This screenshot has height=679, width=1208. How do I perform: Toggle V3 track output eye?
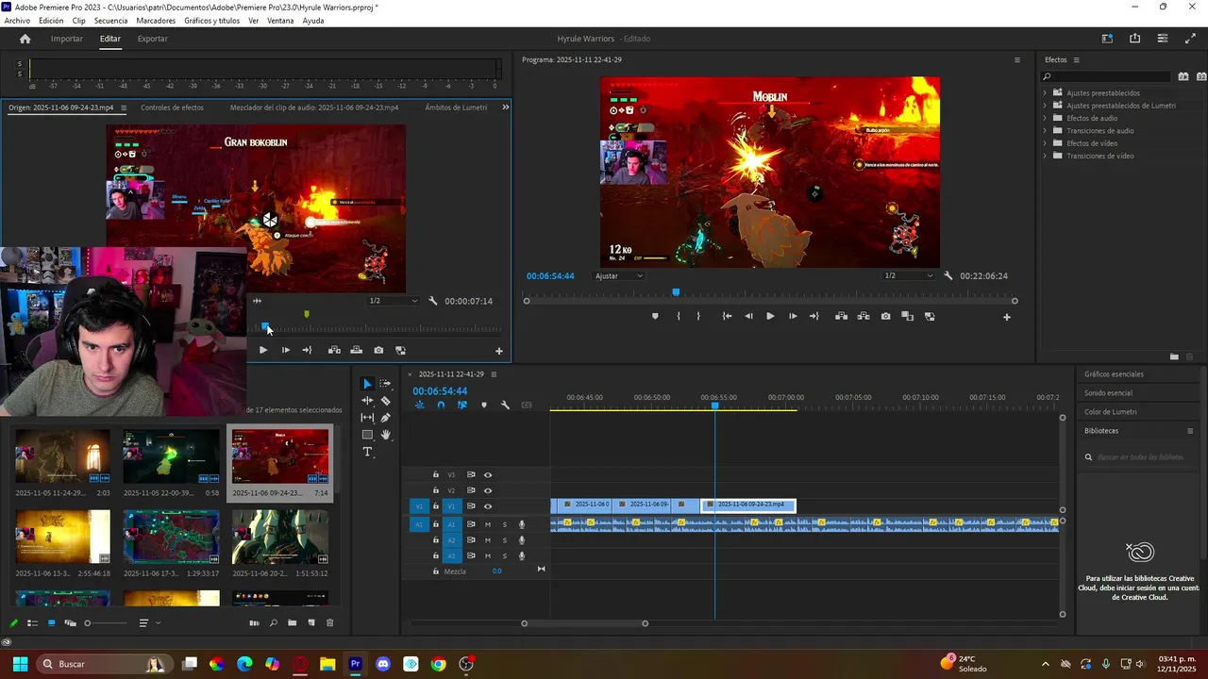[x=488, y=475]
